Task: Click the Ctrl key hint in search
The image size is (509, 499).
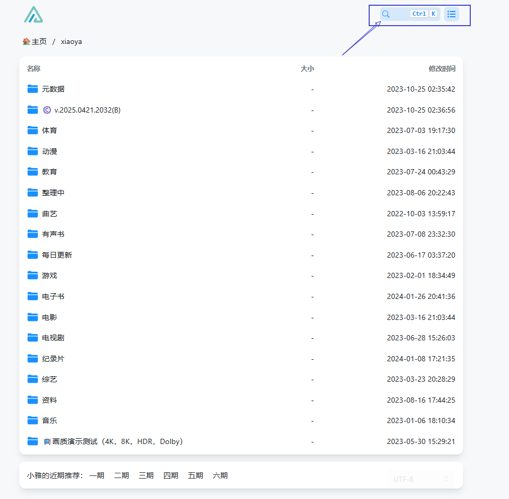Action: click(x=419, y=14)
